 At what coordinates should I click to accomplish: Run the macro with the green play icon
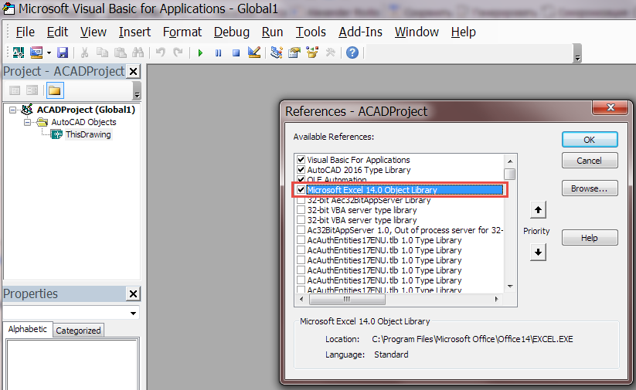tap(200, 53)
